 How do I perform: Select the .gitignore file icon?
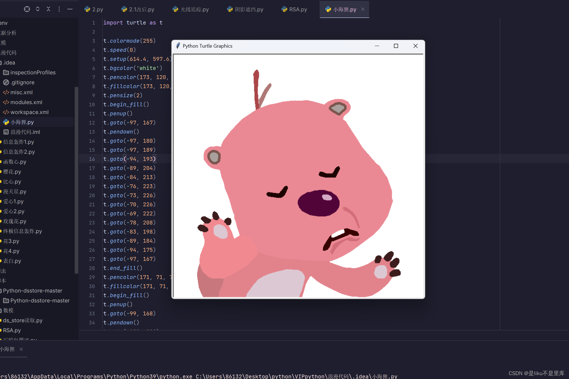coord(6,82)
